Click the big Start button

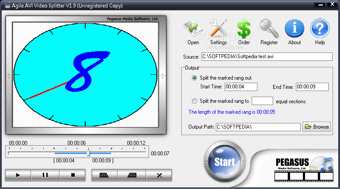click(225, 162)
